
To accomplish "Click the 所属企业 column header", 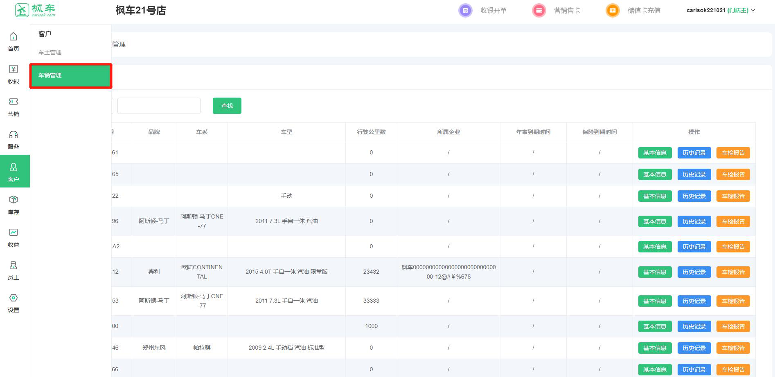I will tap(448, 132).
